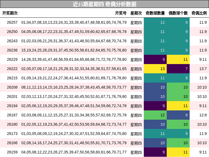The image size is (209, 157).
Task: Select the 奇偶比例 column header
Action: 199,13
